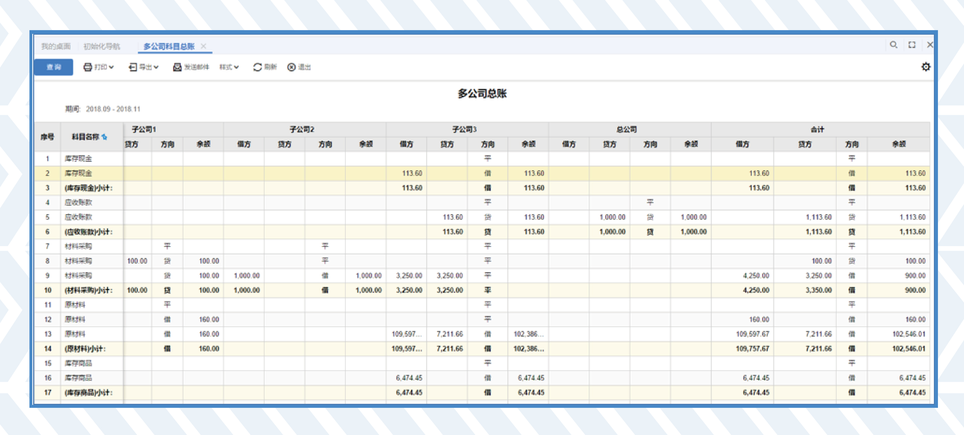The height and width of the screenshot is (435, 964).
Task: Click the 发送邮件 send mail icon
Action: (x=177, y=67)
